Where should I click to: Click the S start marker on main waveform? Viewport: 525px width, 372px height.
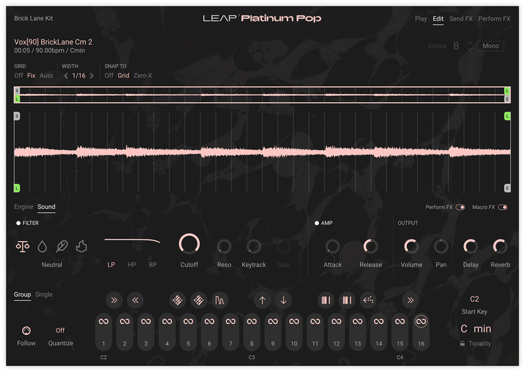(x=17, y=116)
